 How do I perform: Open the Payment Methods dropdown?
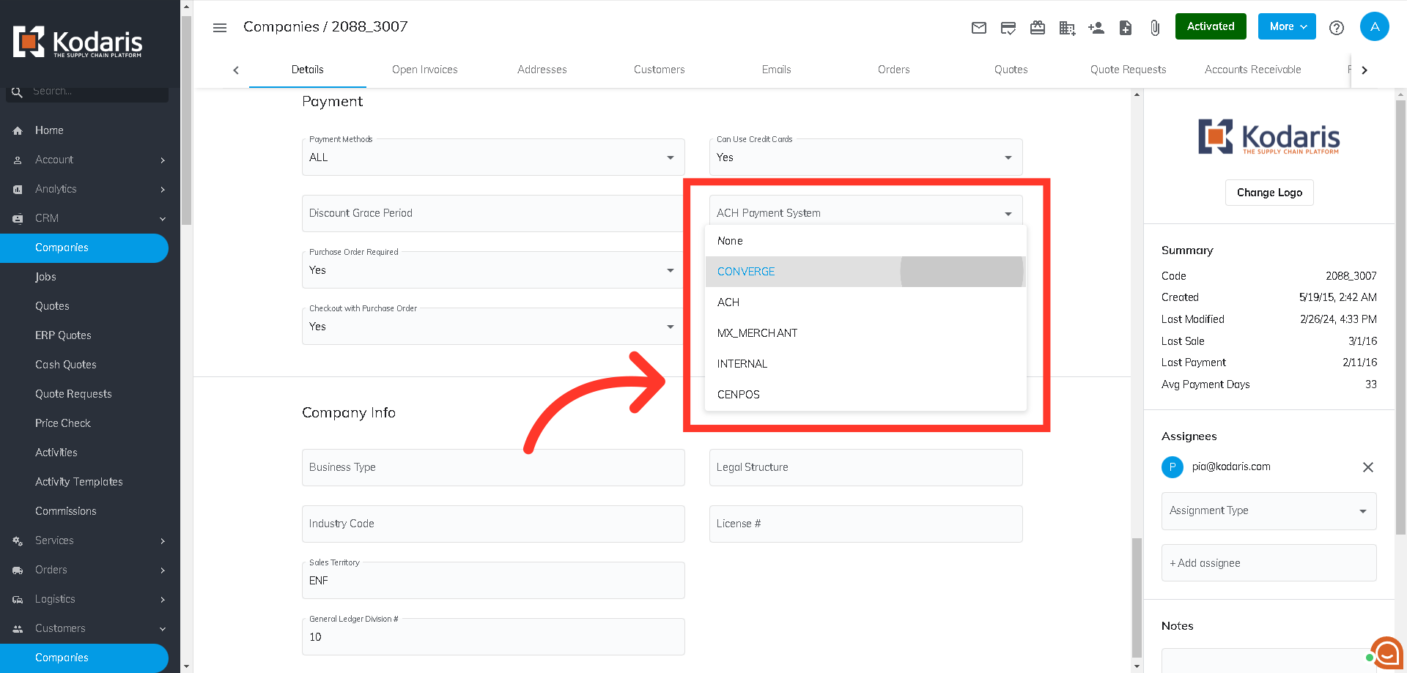[x=493, y=157]
